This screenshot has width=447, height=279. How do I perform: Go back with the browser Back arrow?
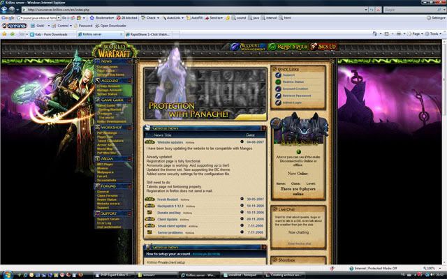pyautogui.click(x=4, y=10)
